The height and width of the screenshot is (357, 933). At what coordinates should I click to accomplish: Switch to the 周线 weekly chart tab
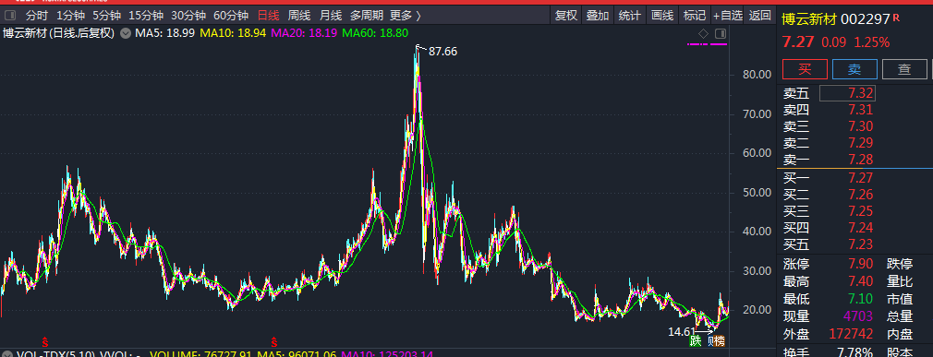pos(298,16)
